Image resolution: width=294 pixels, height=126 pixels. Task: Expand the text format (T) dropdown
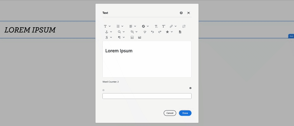point(107,26)
